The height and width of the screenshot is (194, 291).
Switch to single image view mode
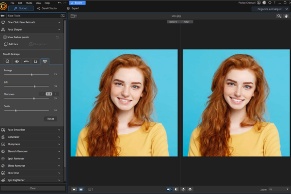tap(74, 189)
